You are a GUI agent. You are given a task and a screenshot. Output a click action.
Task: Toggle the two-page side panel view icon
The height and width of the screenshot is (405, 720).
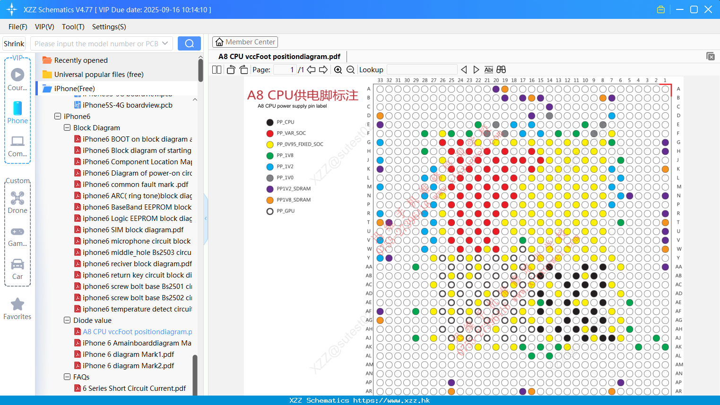[x=217, y=70]
